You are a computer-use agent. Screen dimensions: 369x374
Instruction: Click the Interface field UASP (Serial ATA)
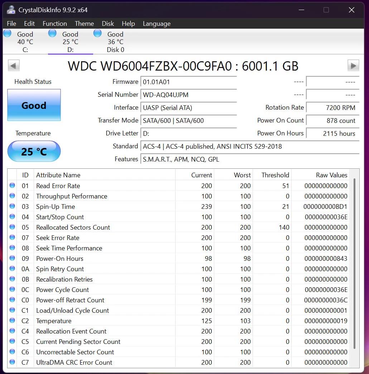tap(188, 108)
